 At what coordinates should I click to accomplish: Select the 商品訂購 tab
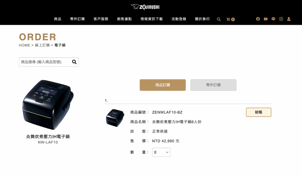click(163, 85)
